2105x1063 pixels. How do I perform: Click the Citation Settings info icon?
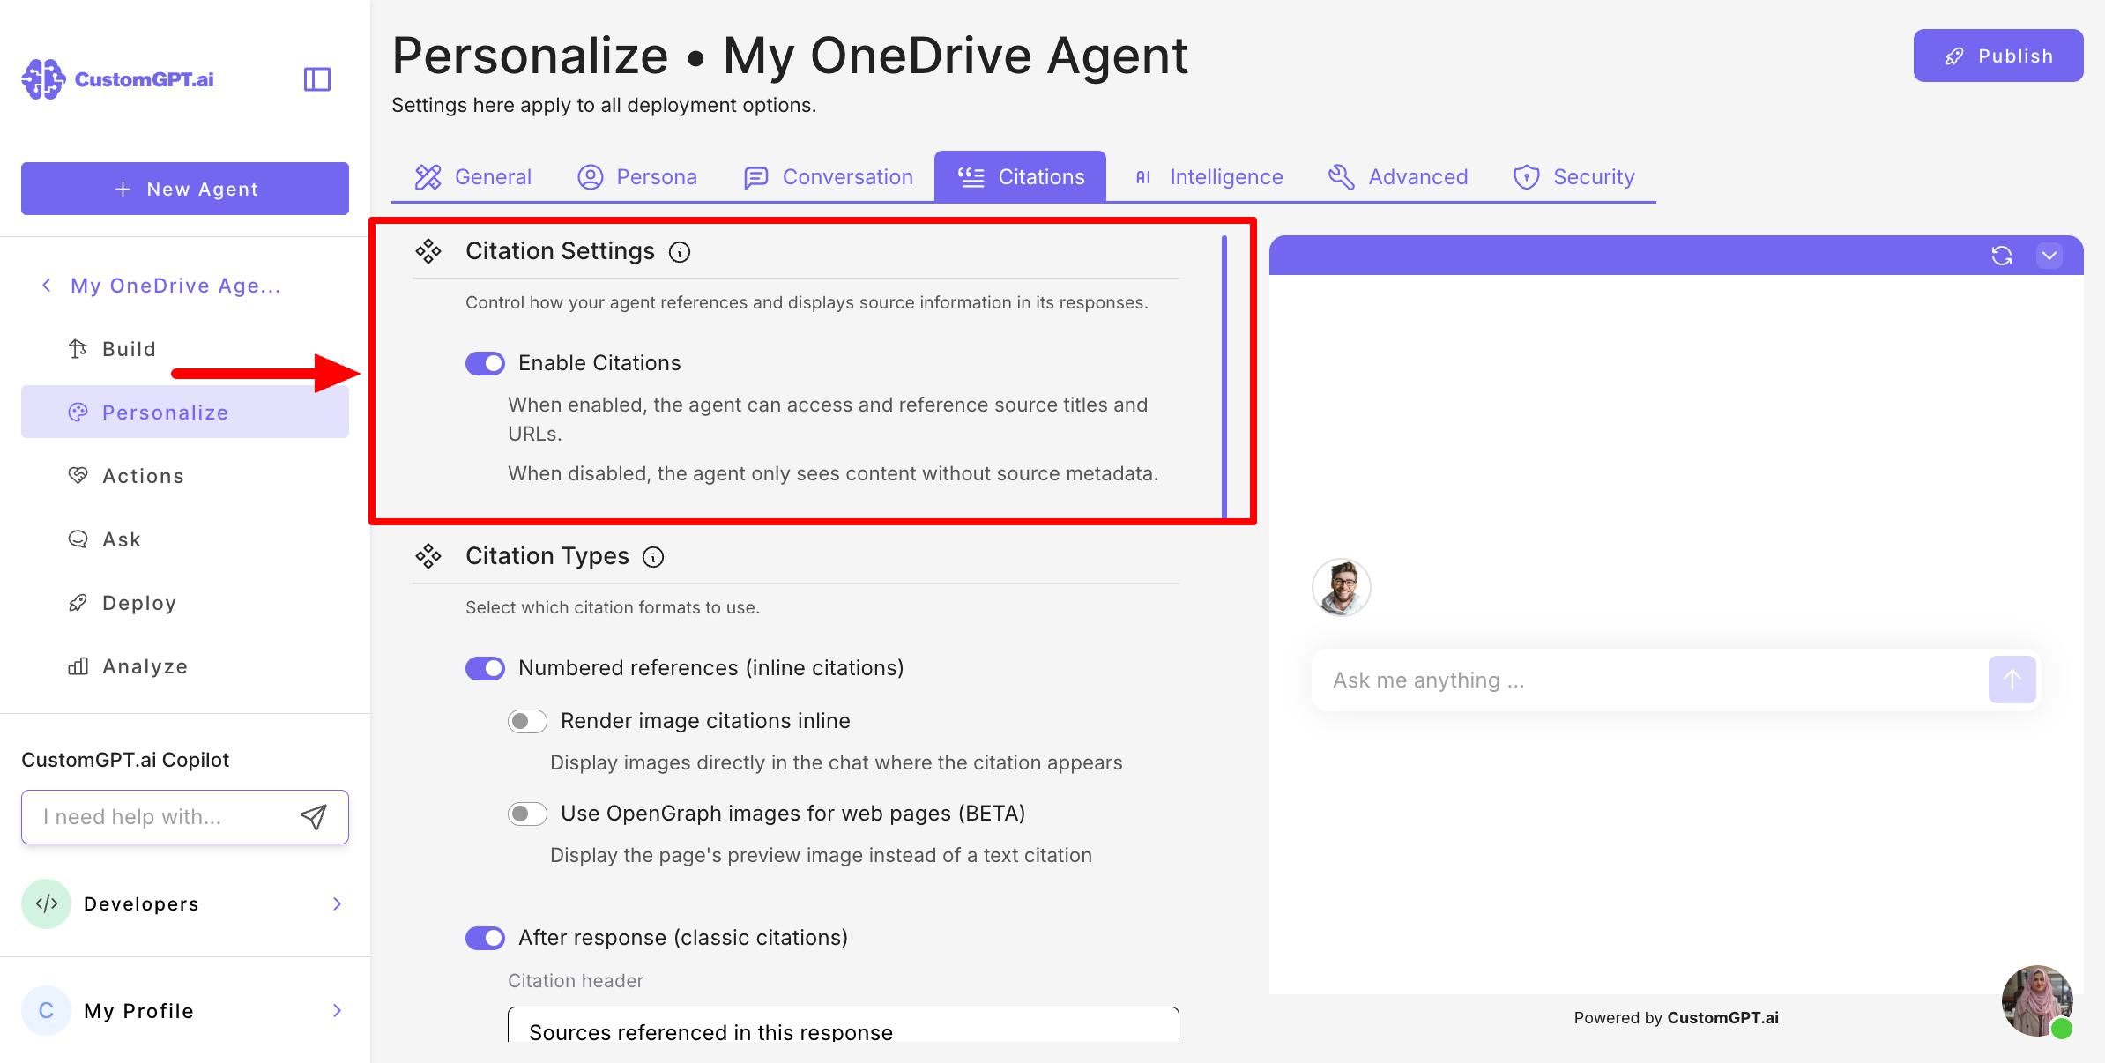(x=680, y=252)
